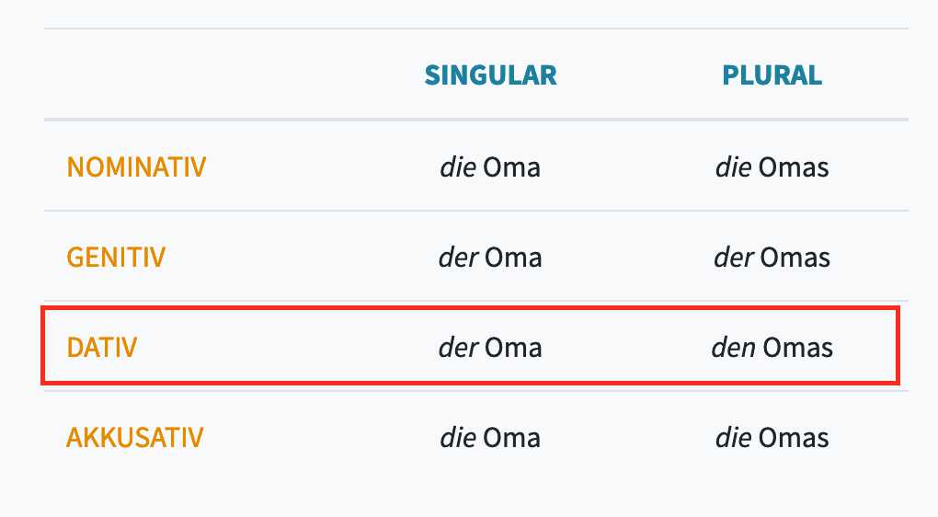Select the NOMINATIV row label
Screen dimensions: 938x517
136,167
